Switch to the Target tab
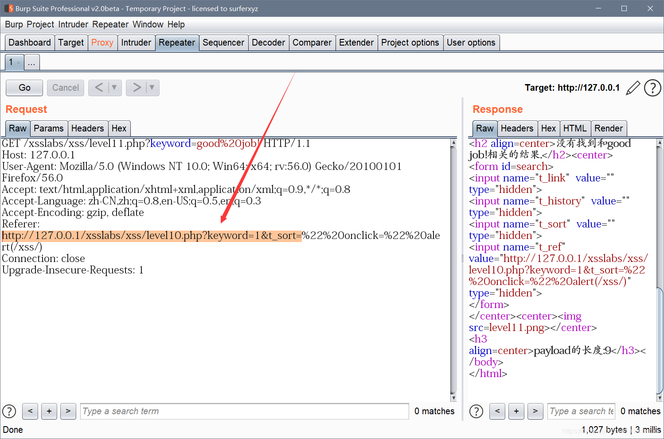The width and height of the screenshot is (664, 439). [x=71, y=42]
